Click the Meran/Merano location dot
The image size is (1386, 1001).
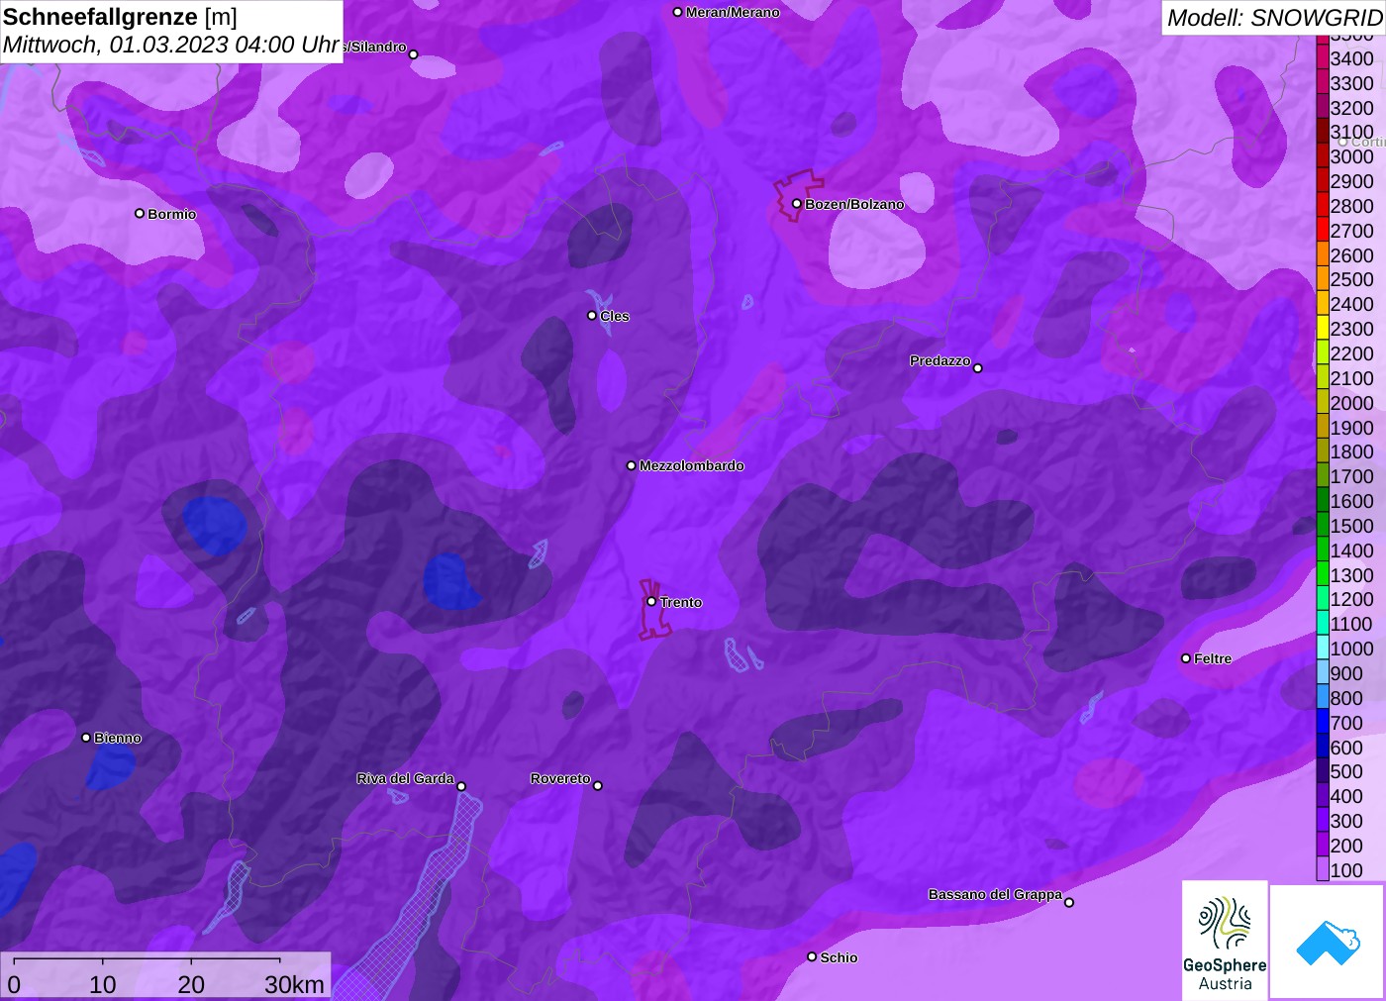click(x=677, y=12)
